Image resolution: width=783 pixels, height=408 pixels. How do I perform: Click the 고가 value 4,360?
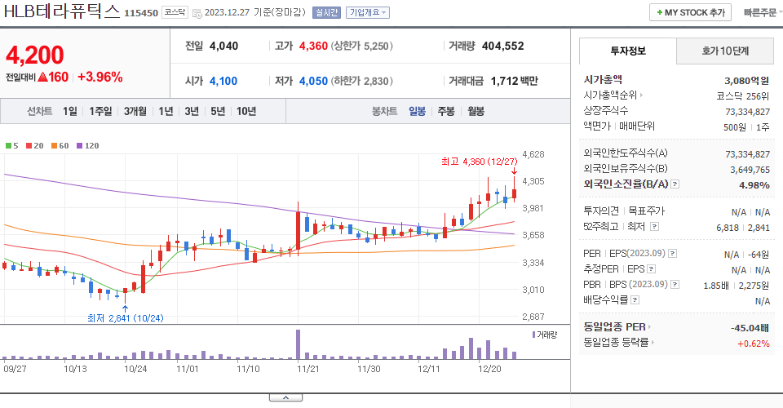[313, 46]
